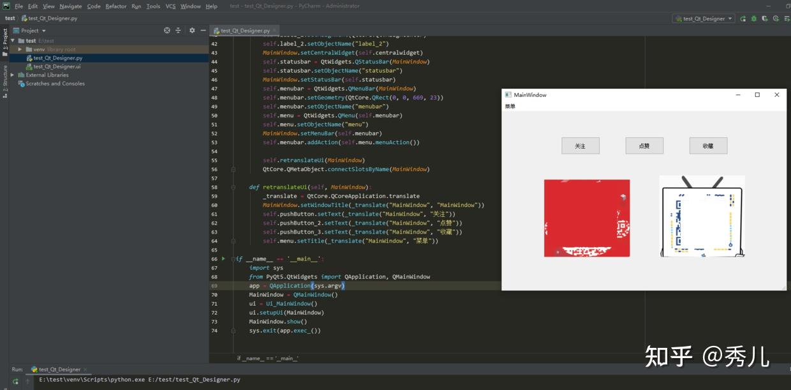Click the 点赞 button in MainWindow
This screenshot has width=791, height=390.
pos(644,146)
